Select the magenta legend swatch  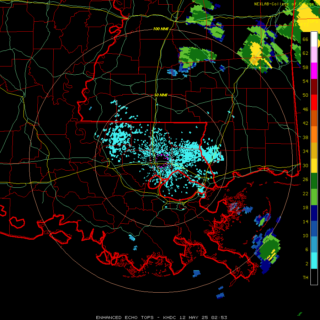tap(314, 71)
